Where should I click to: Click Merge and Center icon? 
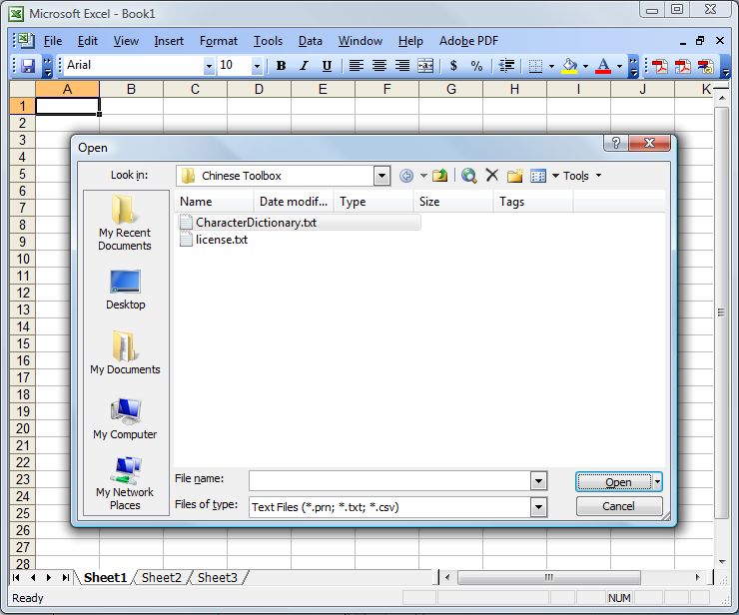(425, 66)
